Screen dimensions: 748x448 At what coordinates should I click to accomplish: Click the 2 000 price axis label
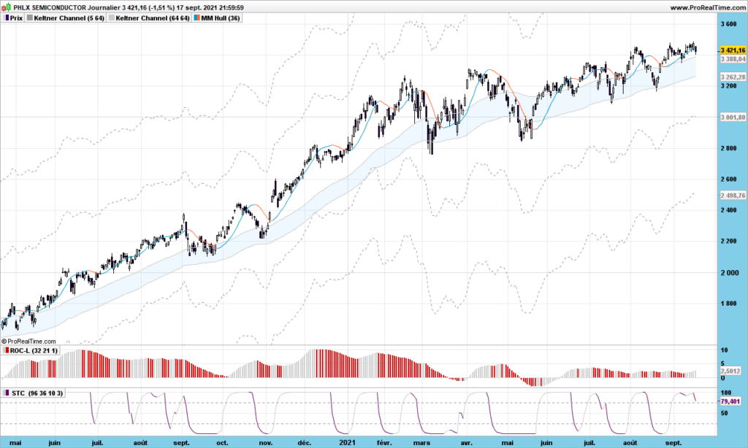728,273
